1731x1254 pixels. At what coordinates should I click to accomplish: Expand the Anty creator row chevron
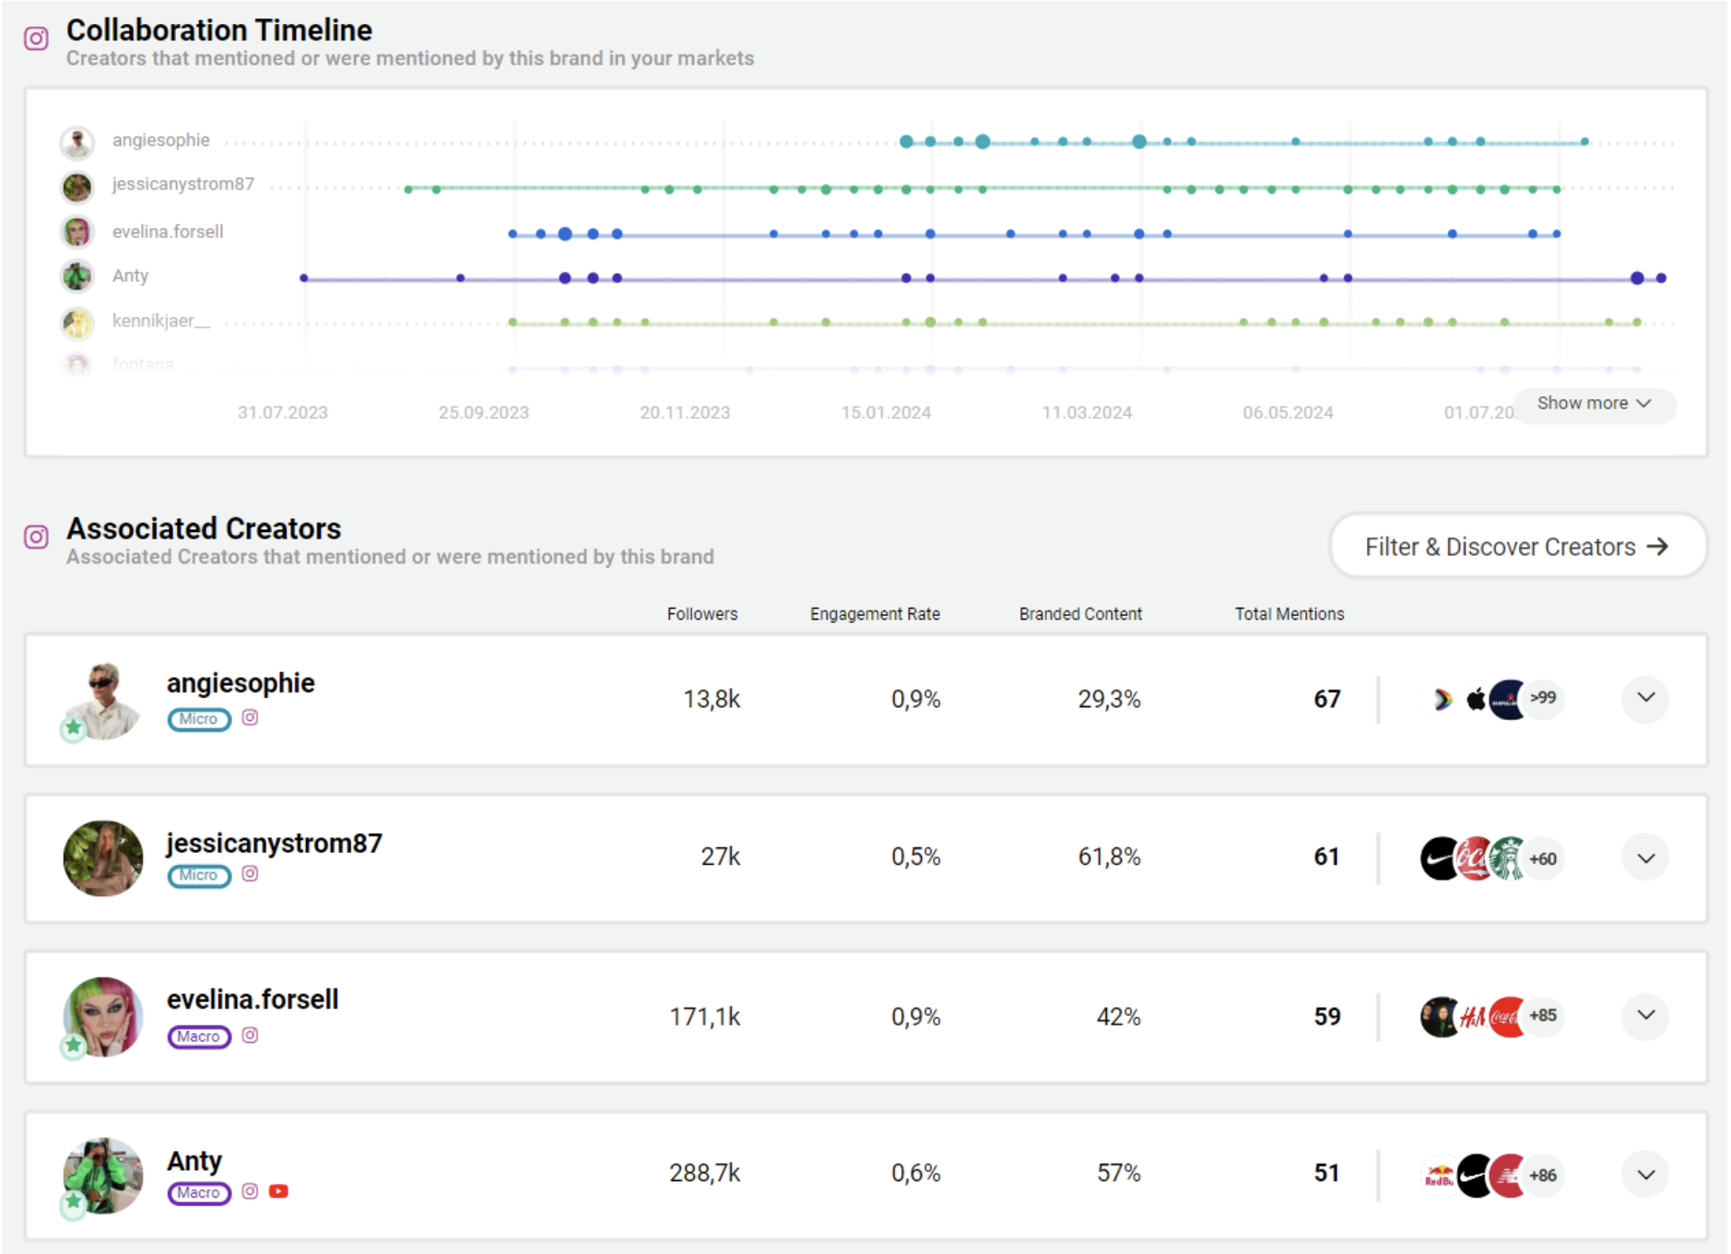pos(1645,1175)
